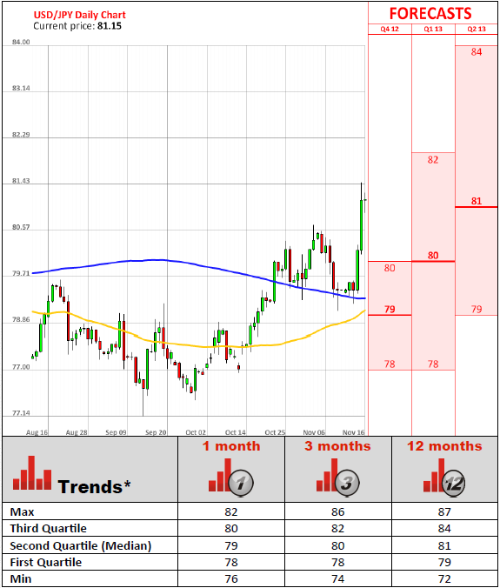Click the 3 months bar chart icon
The image size is (500, 588).
[x=338, y=478]
